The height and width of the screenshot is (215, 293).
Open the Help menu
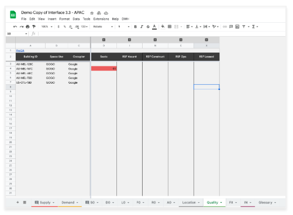point(115,19)
